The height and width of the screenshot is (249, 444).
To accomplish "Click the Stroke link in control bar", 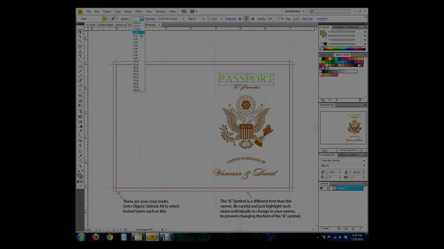I will (124, 19).
